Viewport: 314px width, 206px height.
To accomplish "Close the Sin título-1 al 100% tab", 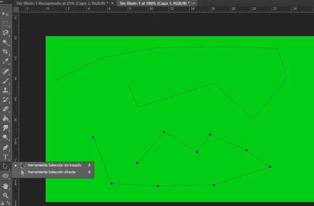I will 194,3.
